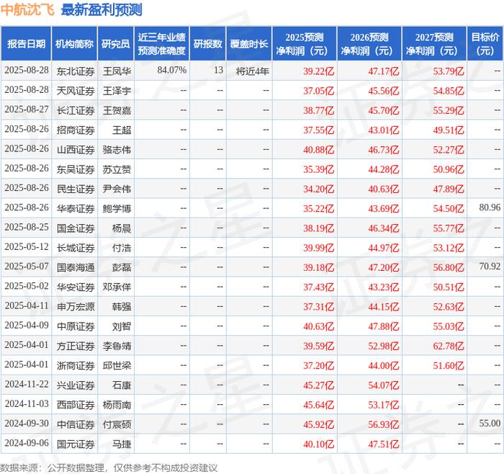Select the 机构简称 column header
The width and height of the screenshot is (504, 474).
tap(74, 44)
